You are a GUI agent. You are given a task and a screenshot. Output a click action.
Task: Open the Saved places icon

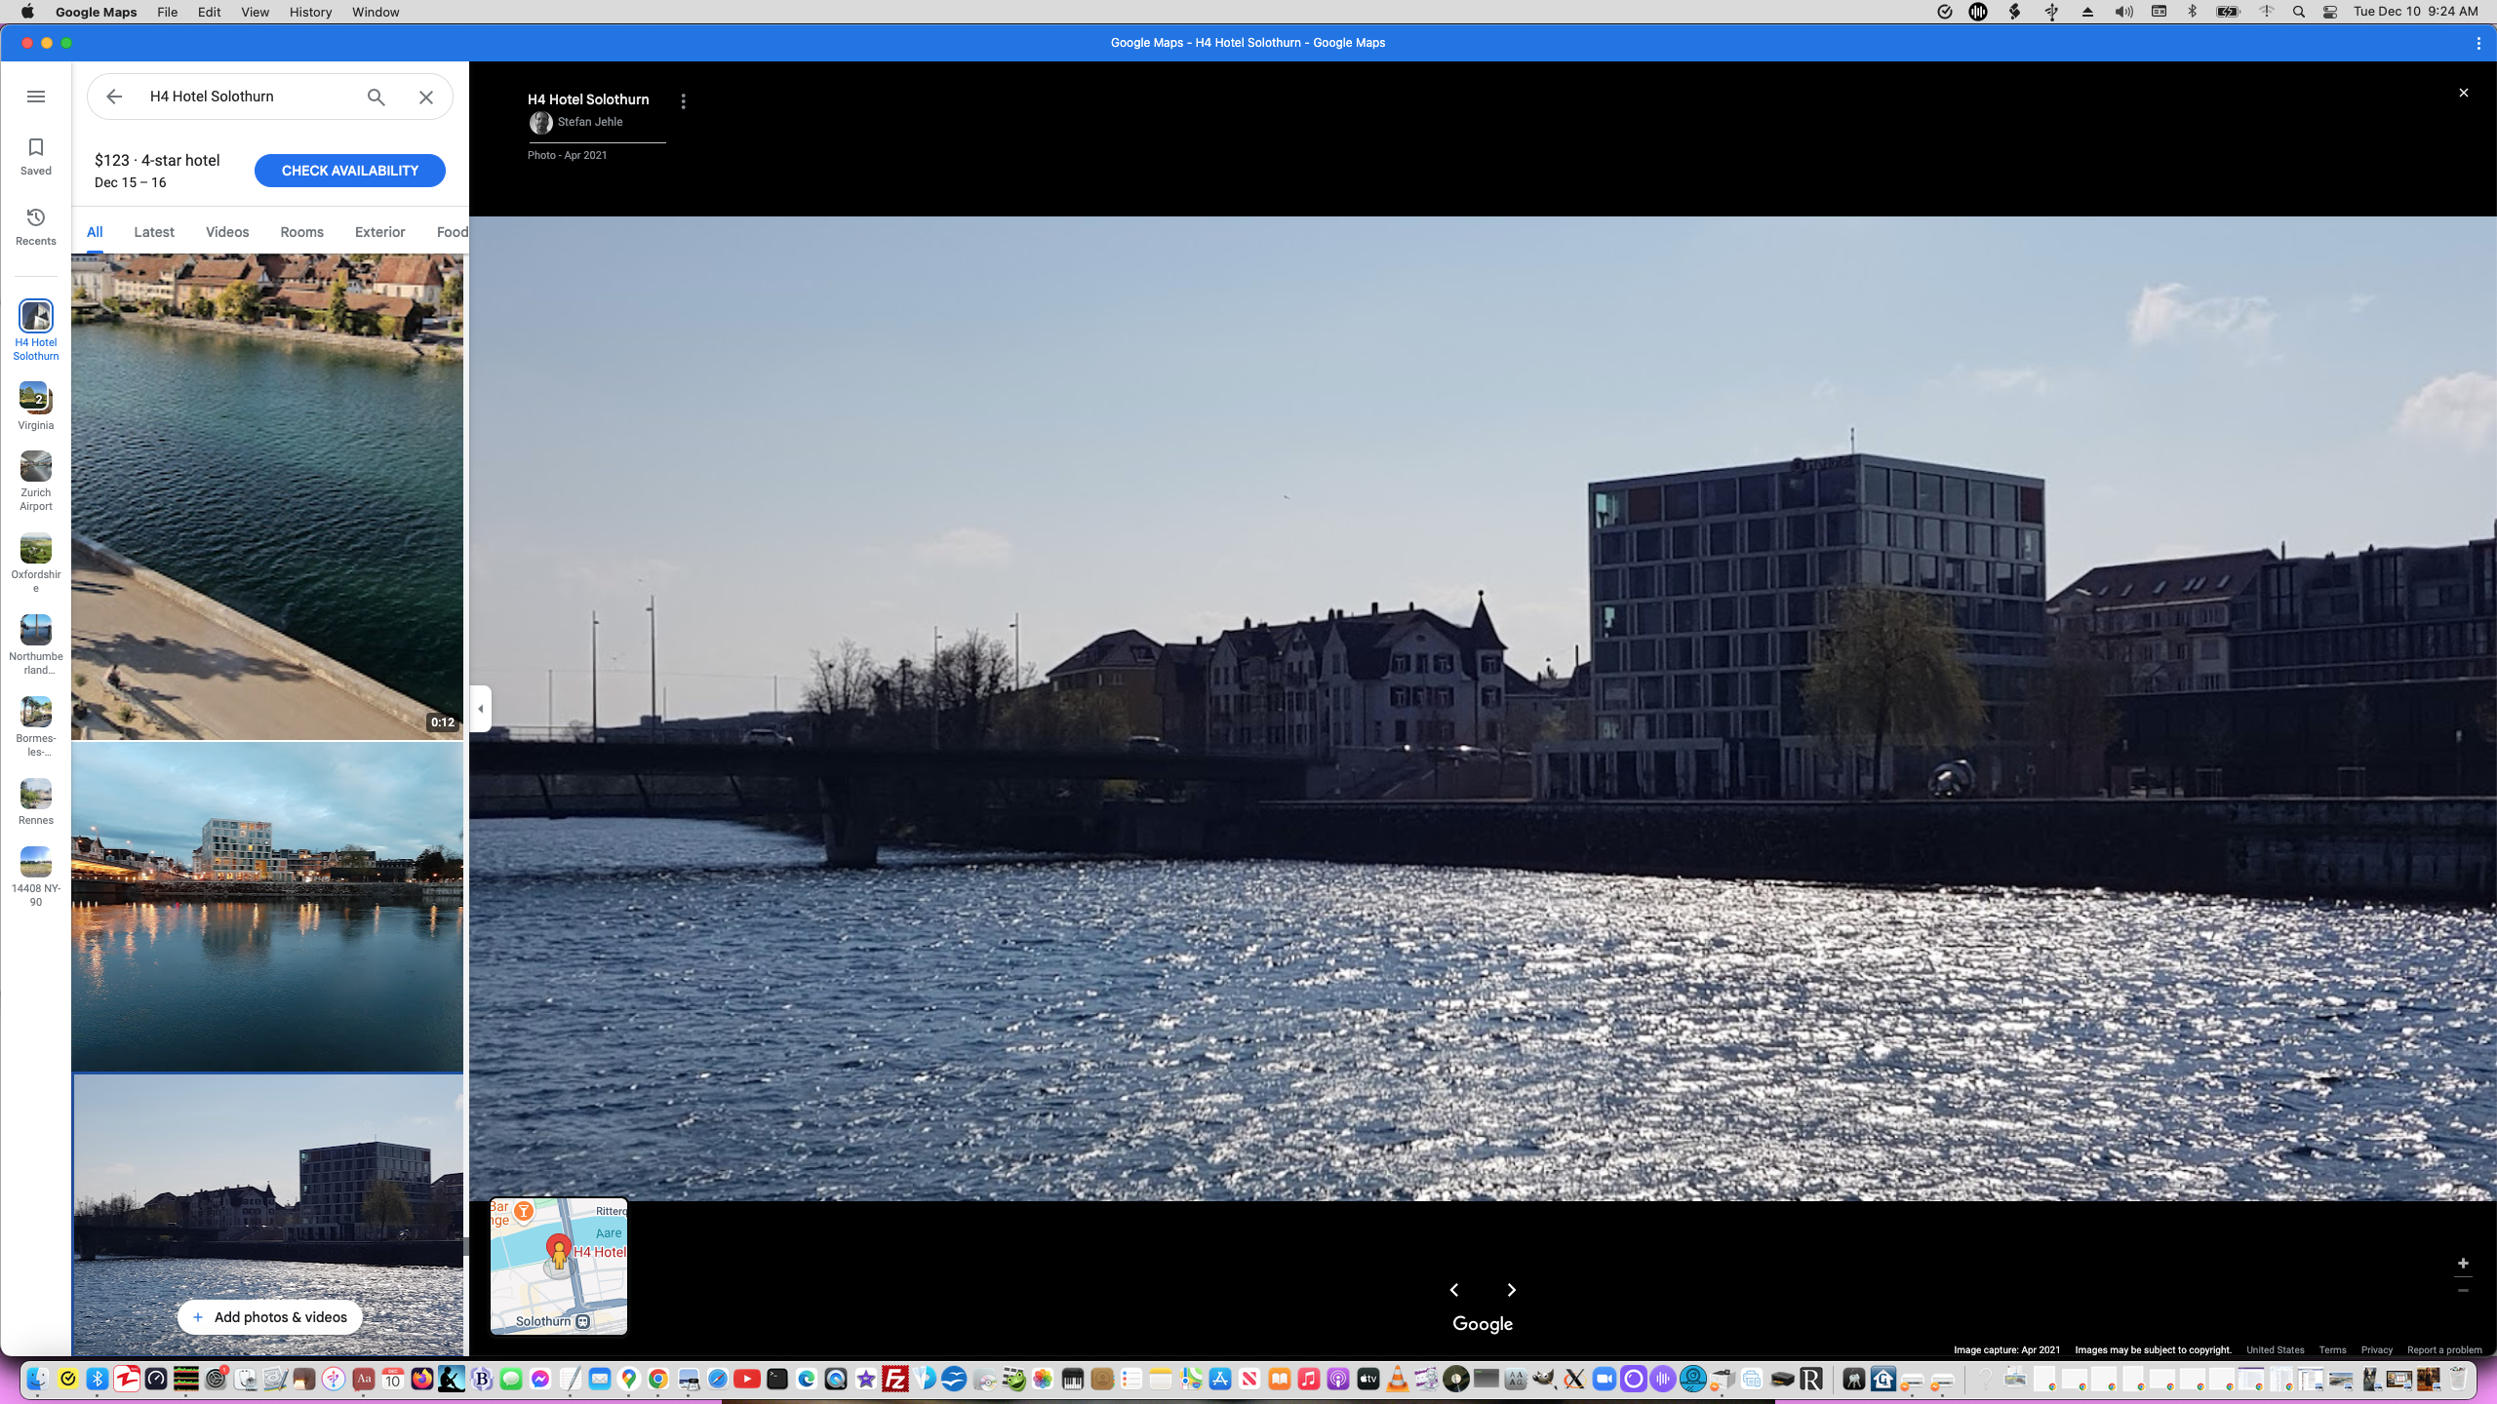pyautogui.click(x=36, y=156)
